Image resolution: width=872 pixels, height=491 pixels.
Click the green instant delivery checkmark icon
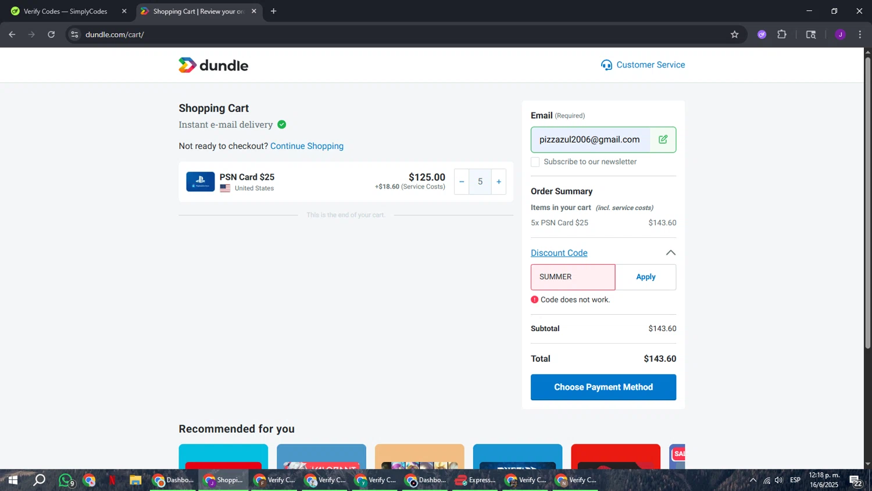coord(281,124)
